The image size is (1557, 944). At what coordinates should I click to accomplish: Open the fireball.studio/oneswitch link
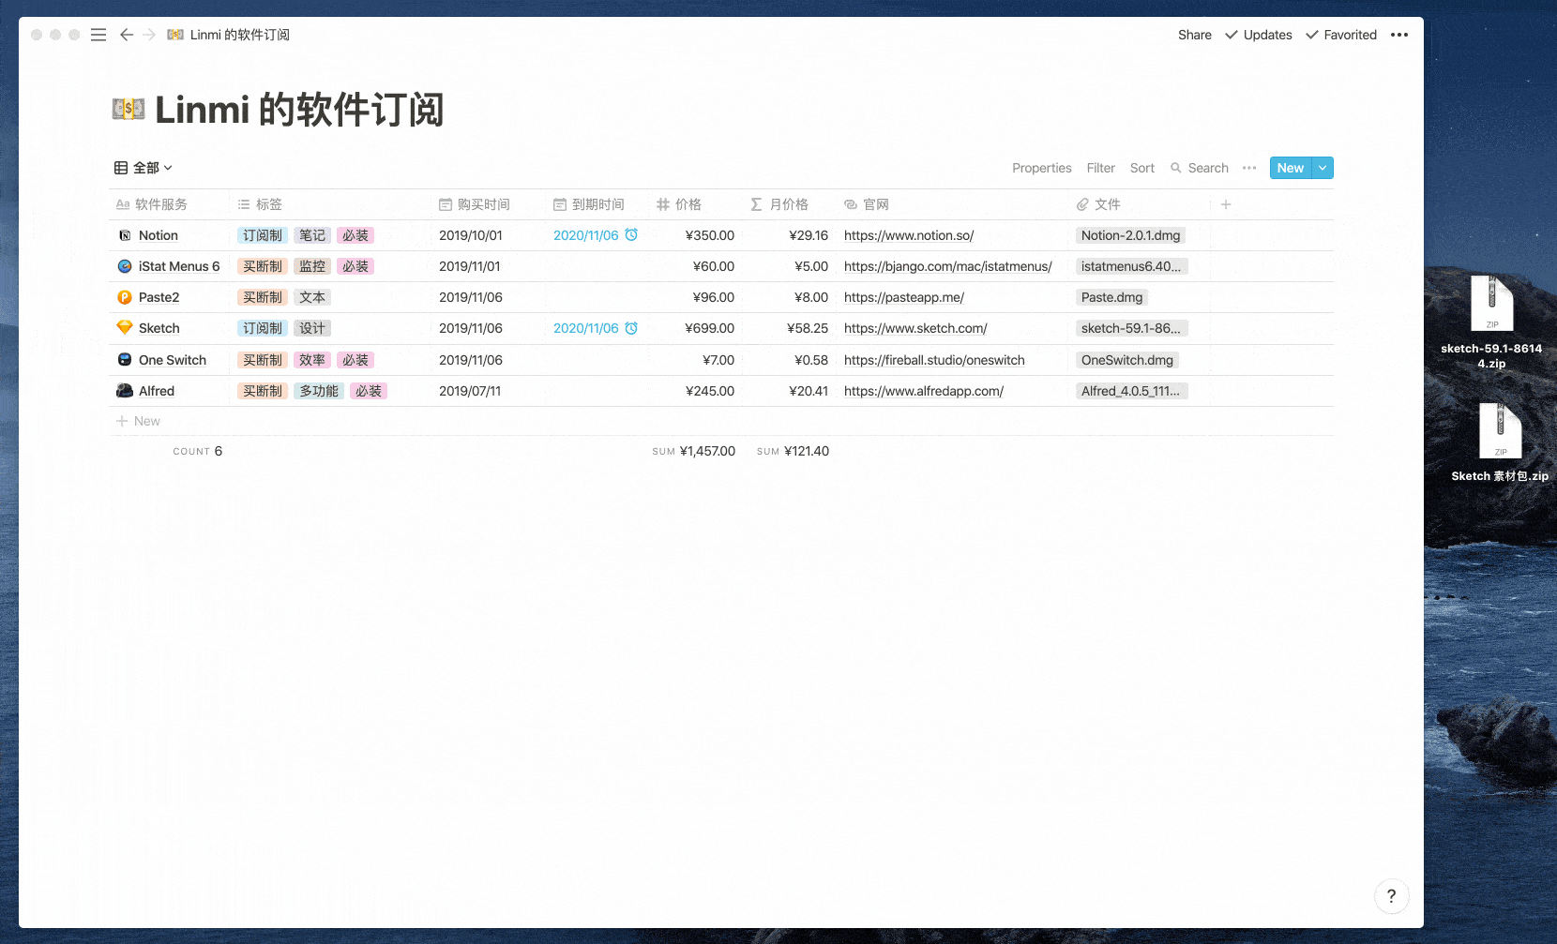point(934,360)
